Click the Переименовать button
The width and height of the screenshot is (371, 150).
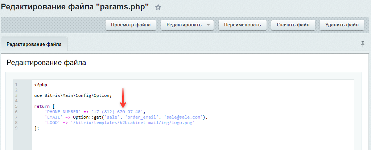[243, 25]
